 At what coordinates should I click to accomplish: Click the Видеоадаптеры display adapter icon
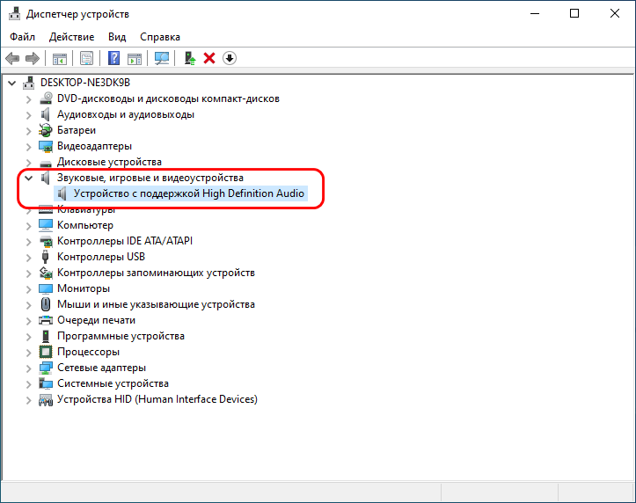[x=46, y=146]
